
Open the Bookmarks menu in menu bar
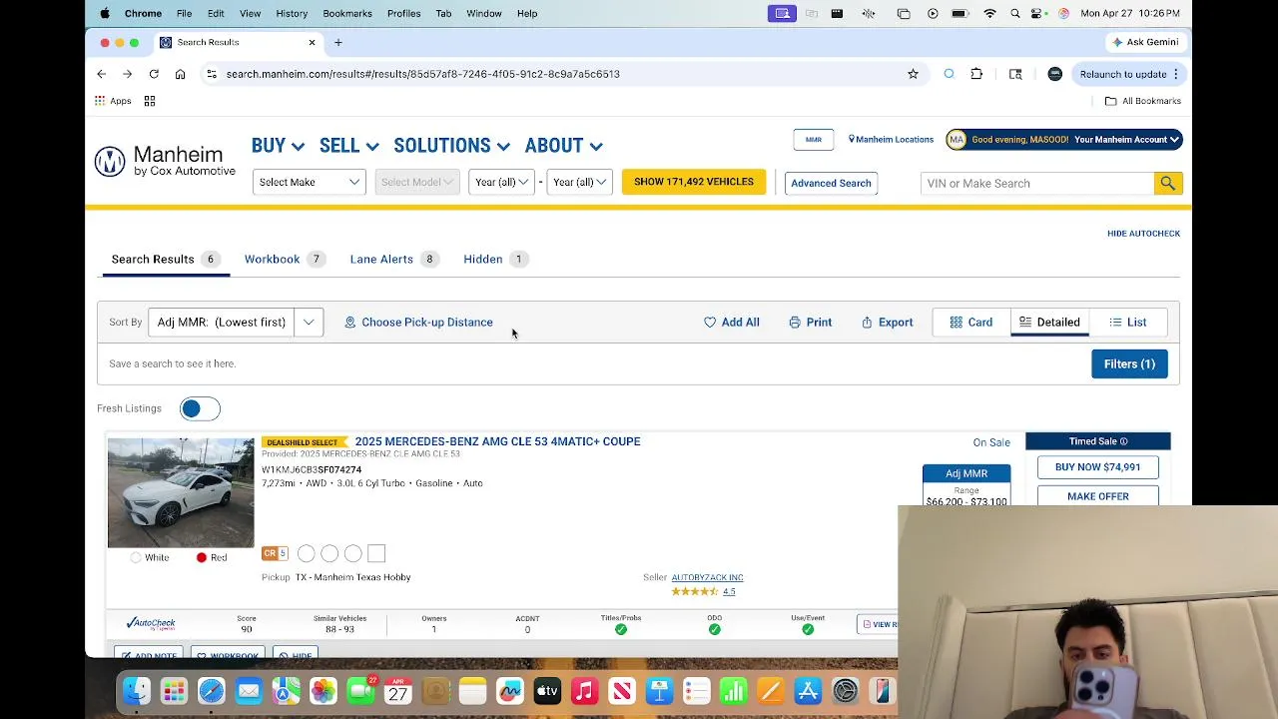(x=347, y=13)
